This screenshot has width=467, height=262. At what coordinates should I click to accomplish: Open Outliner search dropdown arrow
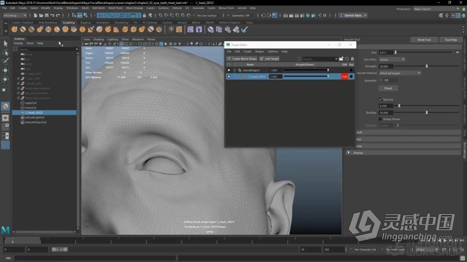(76, 49)
